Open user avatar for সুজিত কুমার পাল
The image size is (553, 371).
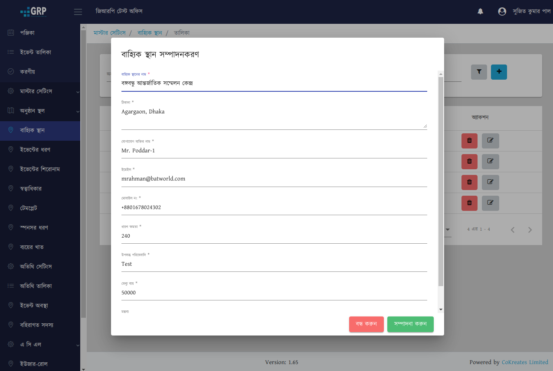coord(502,12)
